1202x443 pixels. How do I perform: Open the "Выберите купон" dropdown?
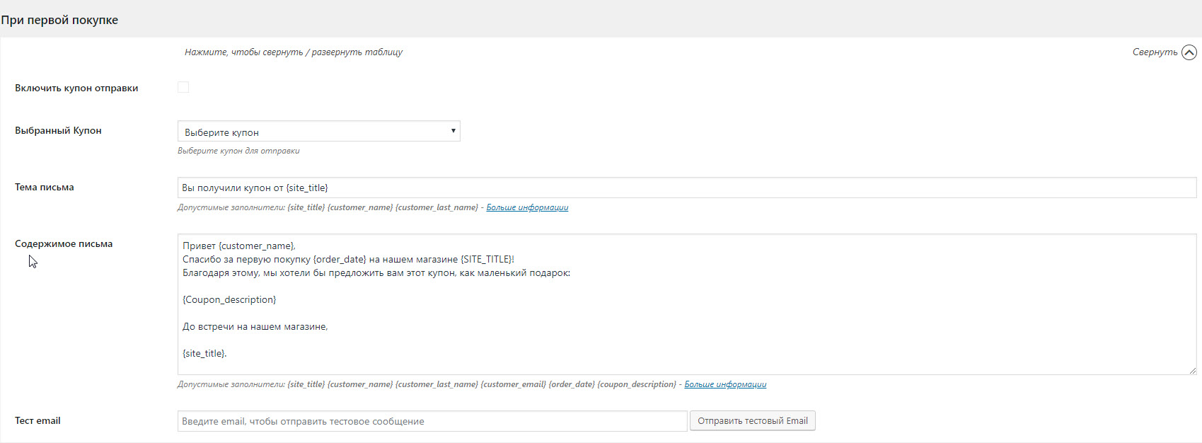[x=318, y=132]
